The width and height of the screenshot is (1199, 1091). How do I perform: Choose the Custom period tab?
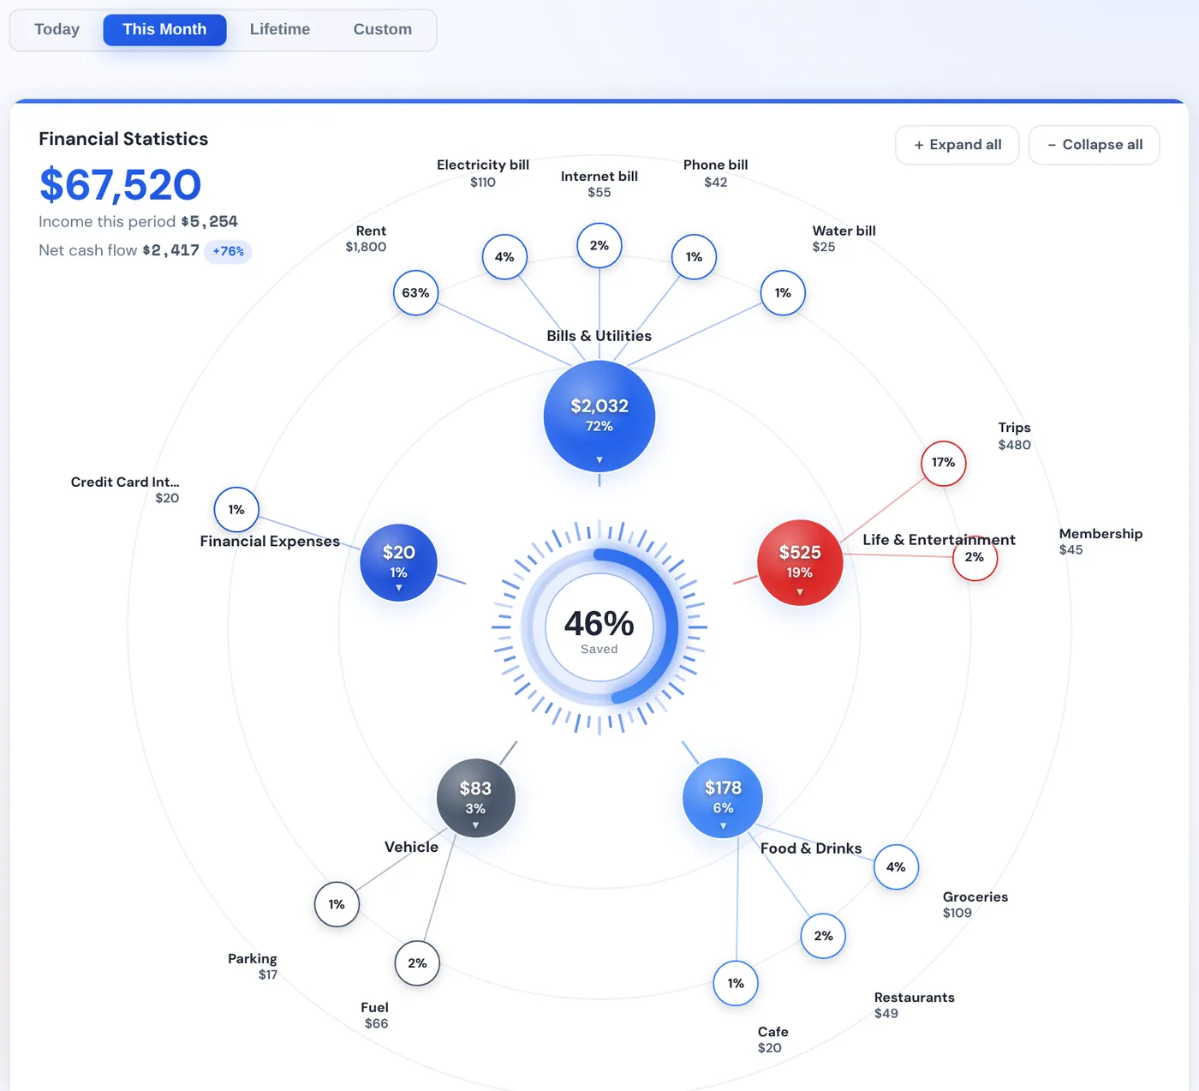(383, 29)
